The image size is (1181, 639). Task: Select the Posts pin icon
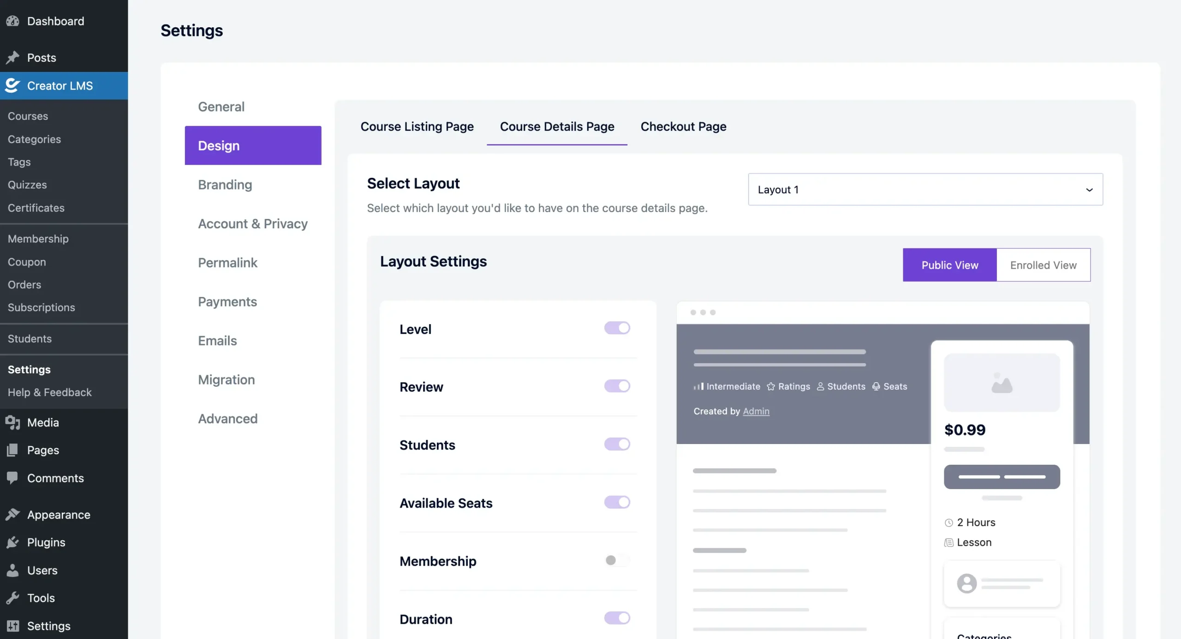(13, 57)
